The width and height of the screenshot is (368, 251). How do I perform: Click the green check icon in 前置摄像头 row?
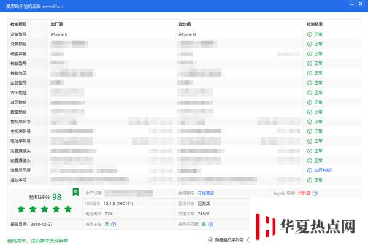click(310, 161)
